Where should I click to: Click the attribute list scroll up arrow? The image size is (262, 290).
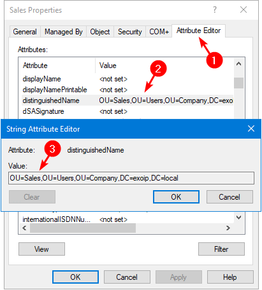click(239, 64)
